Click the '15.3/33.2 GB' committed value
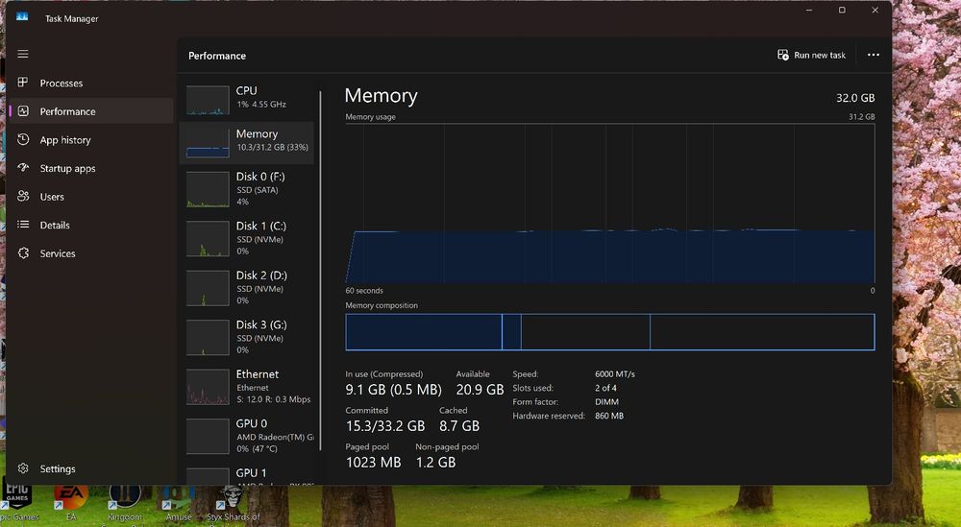The height and width of the screenshot is (527, 961). point(385,426)
